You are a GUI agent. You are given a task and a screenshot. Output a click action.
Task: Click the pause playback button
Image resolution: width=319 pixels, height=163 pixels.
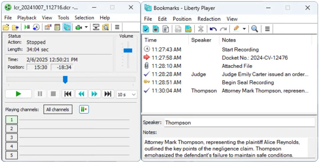pyautogui.click(x=40, y=94)
